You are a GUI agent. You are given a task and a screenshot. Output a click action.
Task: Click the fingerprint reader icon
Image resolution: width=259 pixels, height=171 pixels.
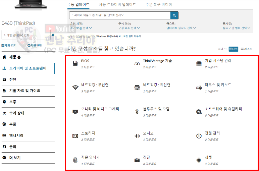pyautogui.click(x=75, y=160)
